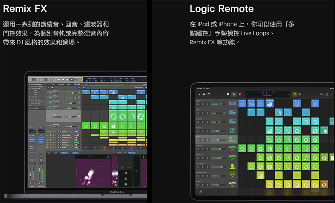335x203 pixels.
Task: Click the Filter XY pad in Remix FX
Action: 93,172
